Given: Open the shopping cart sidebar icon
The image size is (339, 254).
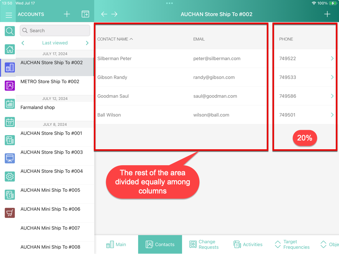Looking at the screenshot, I should [10, 213].
